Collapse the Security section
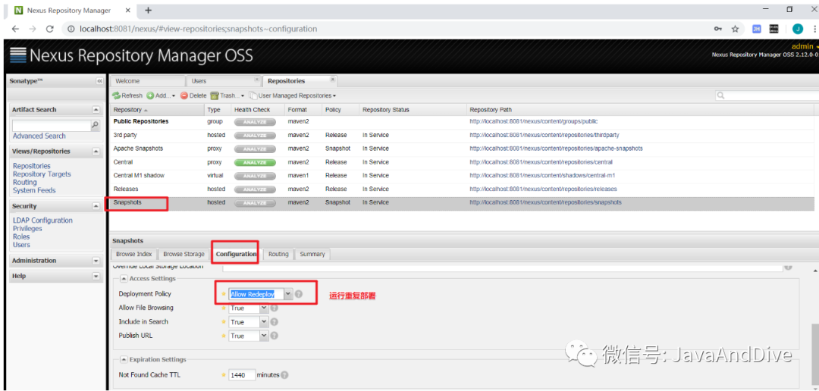 point(96,206)
